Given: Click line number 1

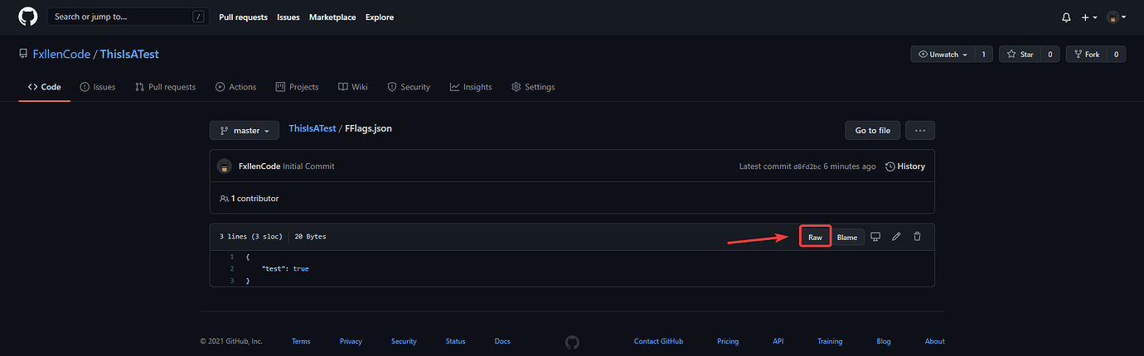Looking at the screenshot, I should point(233,257).
